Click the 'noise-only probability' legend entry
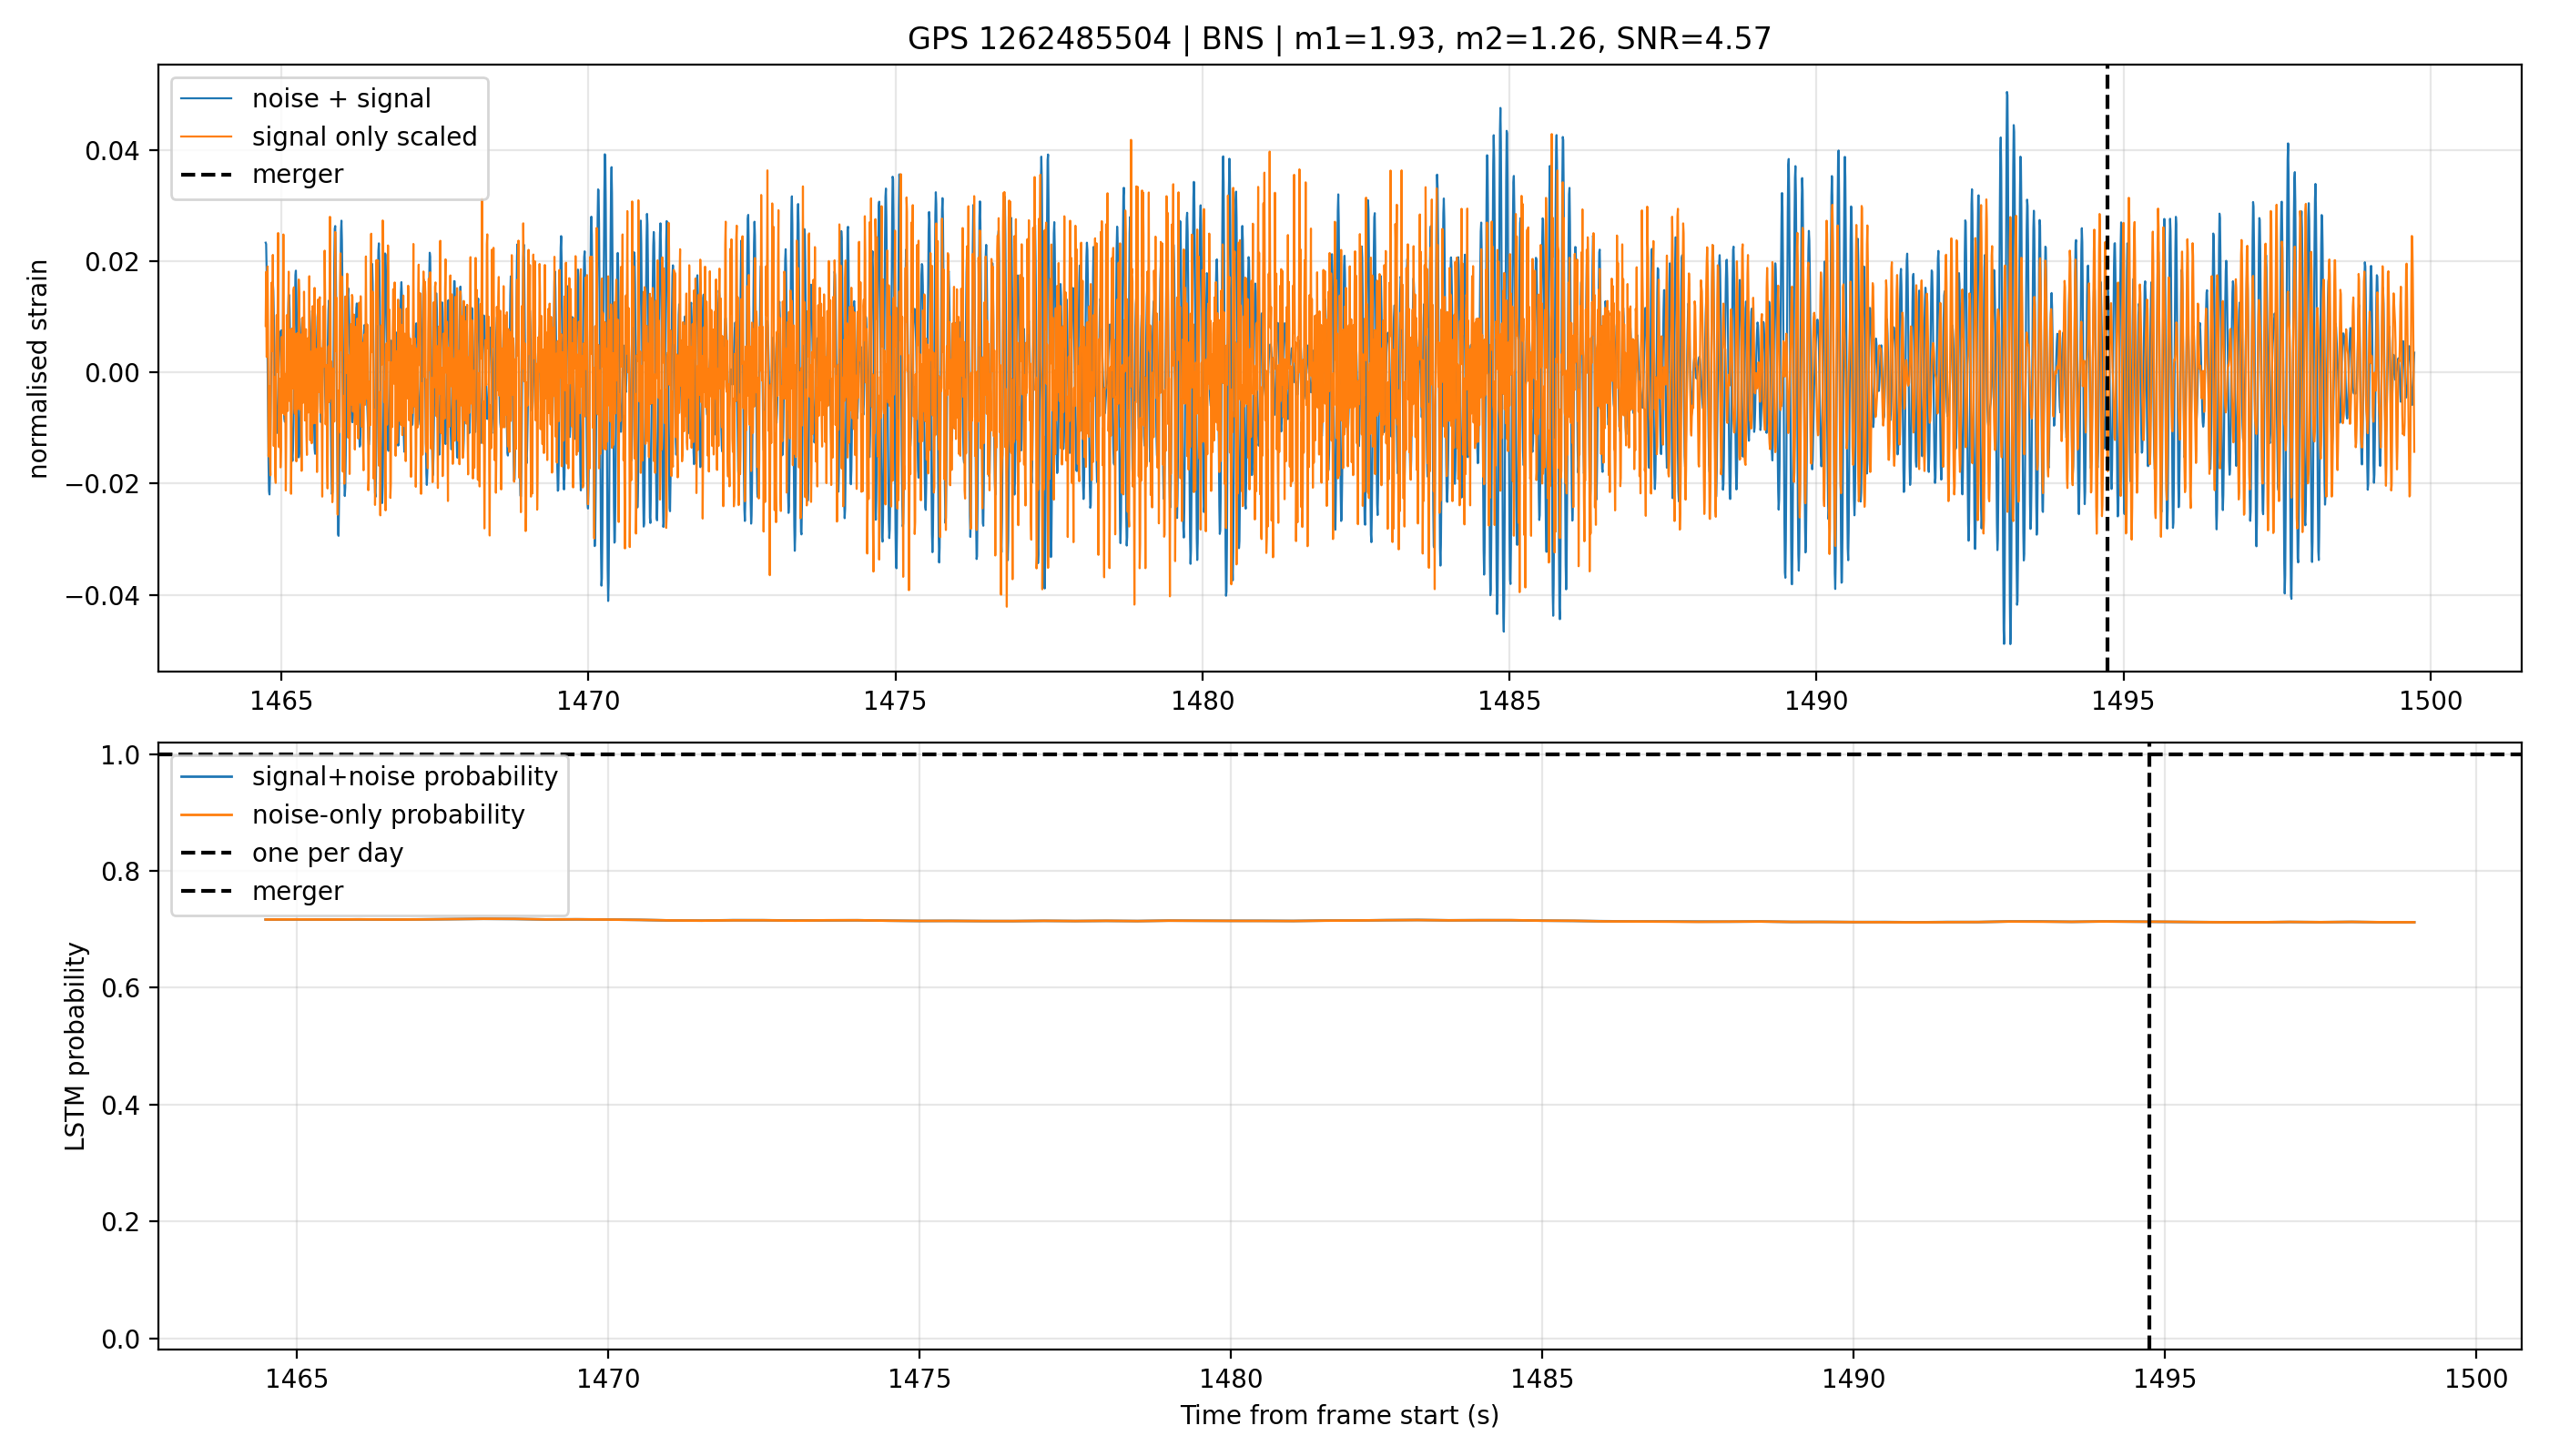This screenshot has height=1456, width=2549. (352, 815)
